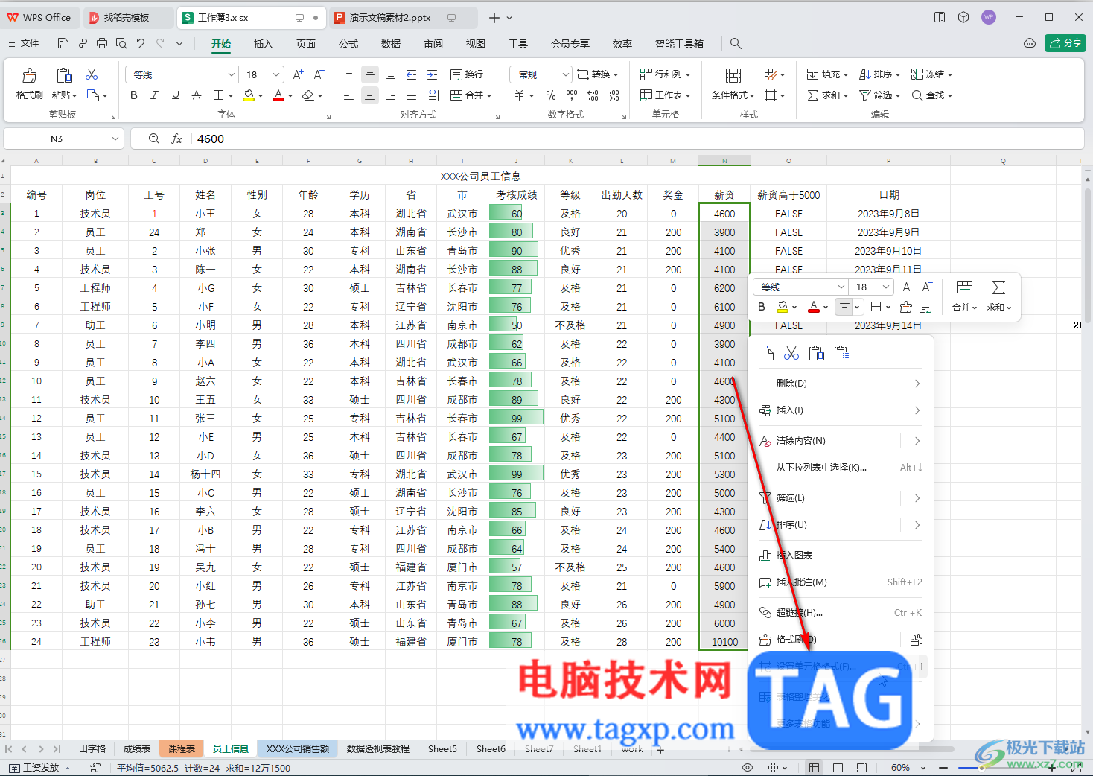The image size is (1093, 776).
Task: Click the ribbon Paste (粘贴) clipboard icon
Action: click(64, 75)
